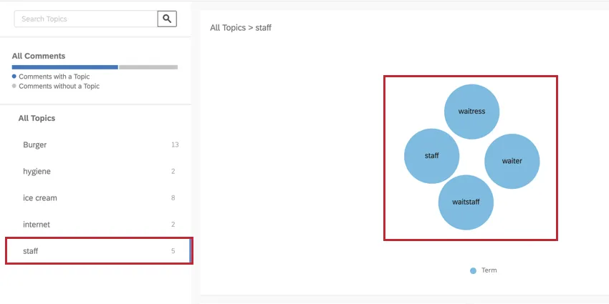Click the Term legend label
The image size is (609, 304).
(489, 270)
